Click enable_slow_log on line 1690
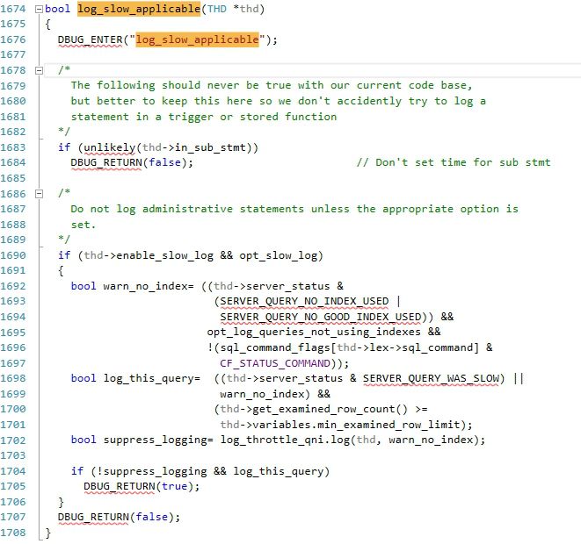 (165, 255)
